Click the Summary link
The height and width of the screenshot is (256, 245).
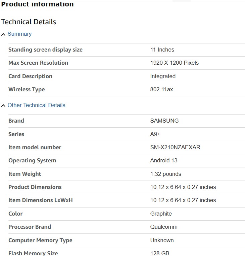pos(19,34)
